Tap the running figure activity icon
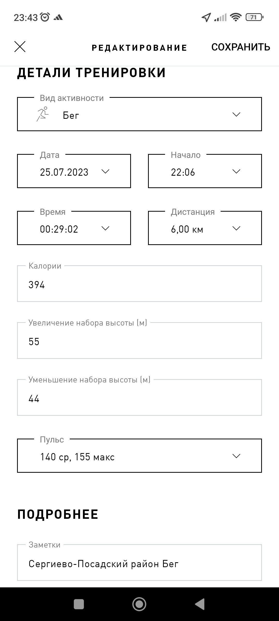This screenshot has width=279, height=621. [43, 114]
